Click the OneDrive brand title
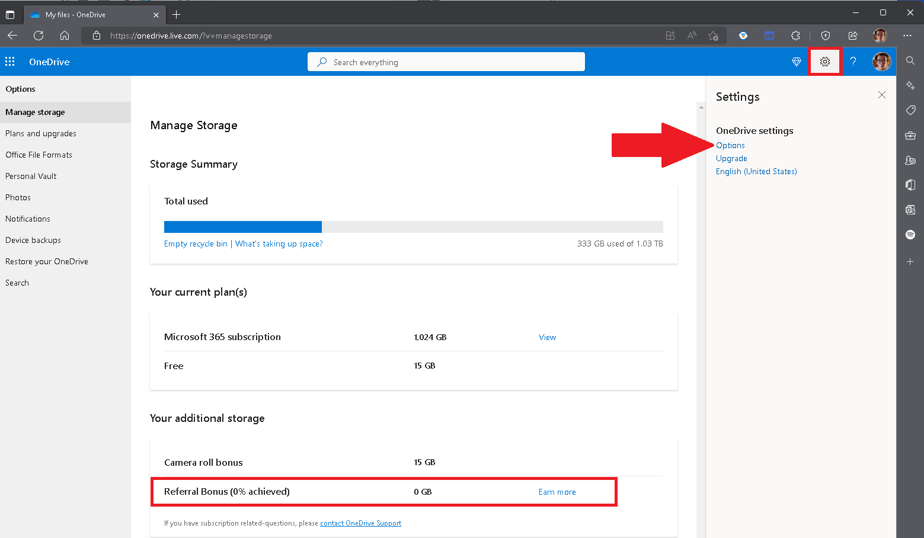 49,62
